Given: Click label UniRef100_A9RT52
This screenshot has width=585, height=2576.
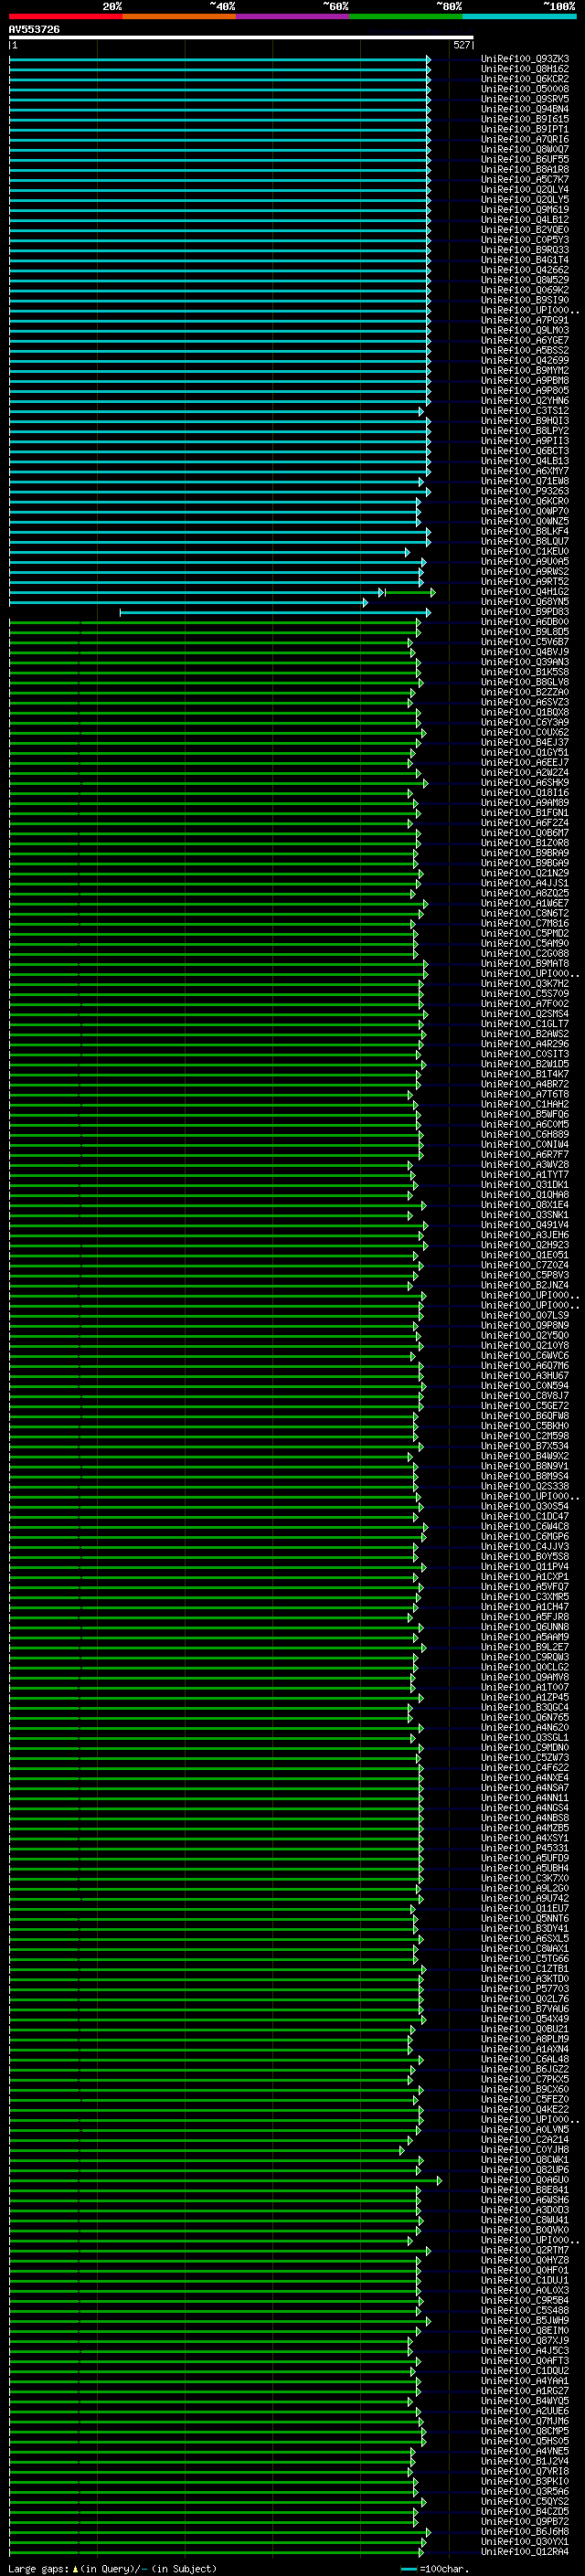Looking at the screenshot, I should tap(525, 581).
